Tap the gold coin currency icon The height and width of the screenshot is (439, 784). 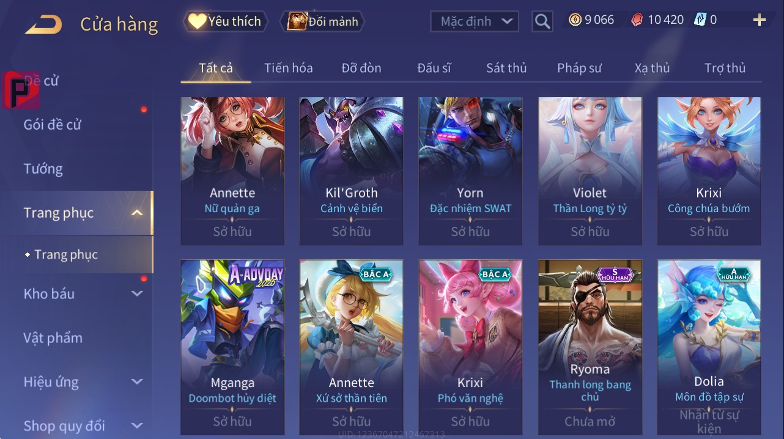tap(575, 20)
